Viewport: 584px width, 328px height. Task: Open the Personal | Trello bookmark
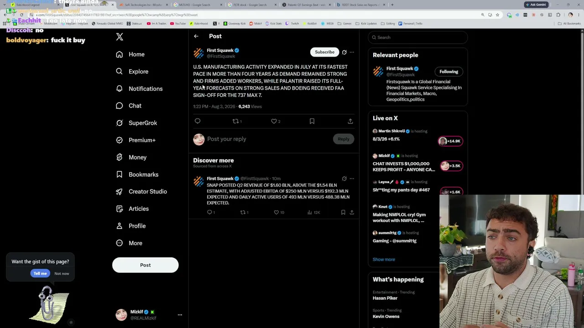411,24
